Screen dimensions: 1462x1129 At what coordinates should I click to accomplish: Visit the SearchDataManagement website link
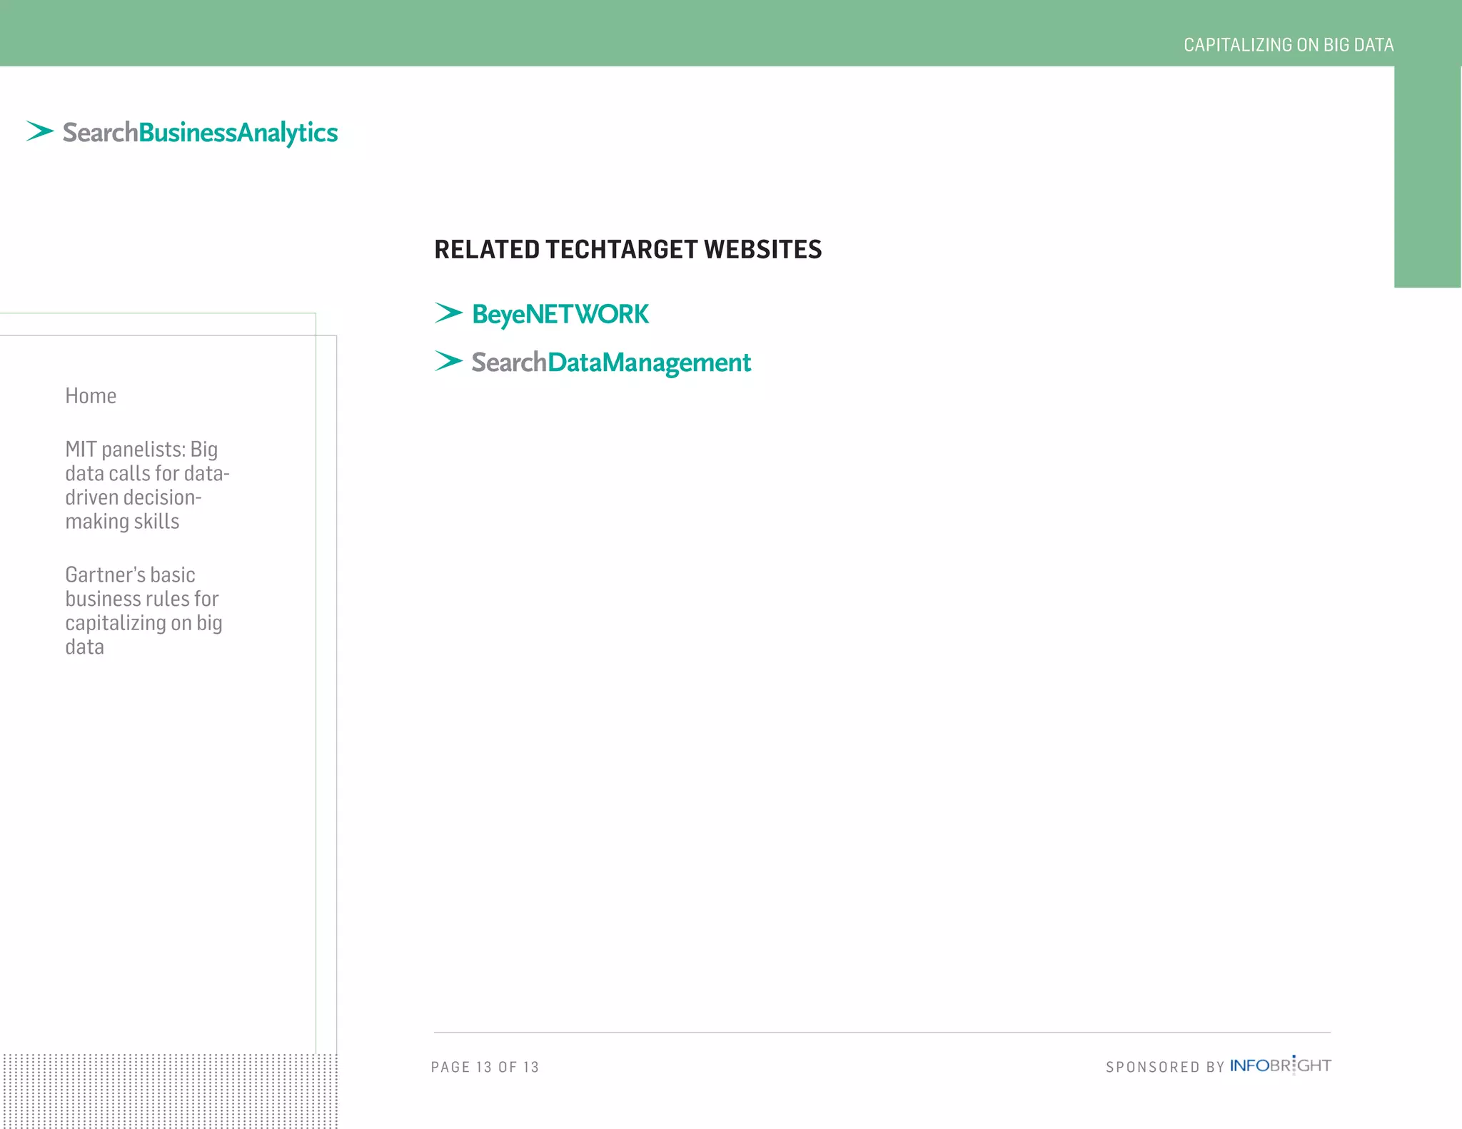click(611, 363)
